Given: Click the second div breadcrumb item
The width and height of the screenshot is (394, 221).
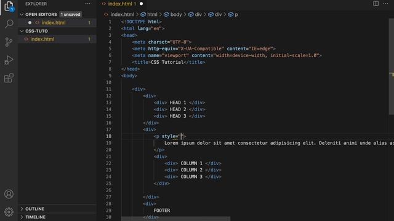Looking at the screenshot, I should (215, 15).
